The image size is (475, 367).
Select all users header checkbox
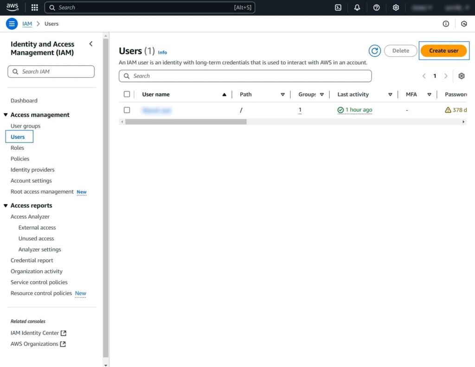[127, 94]
